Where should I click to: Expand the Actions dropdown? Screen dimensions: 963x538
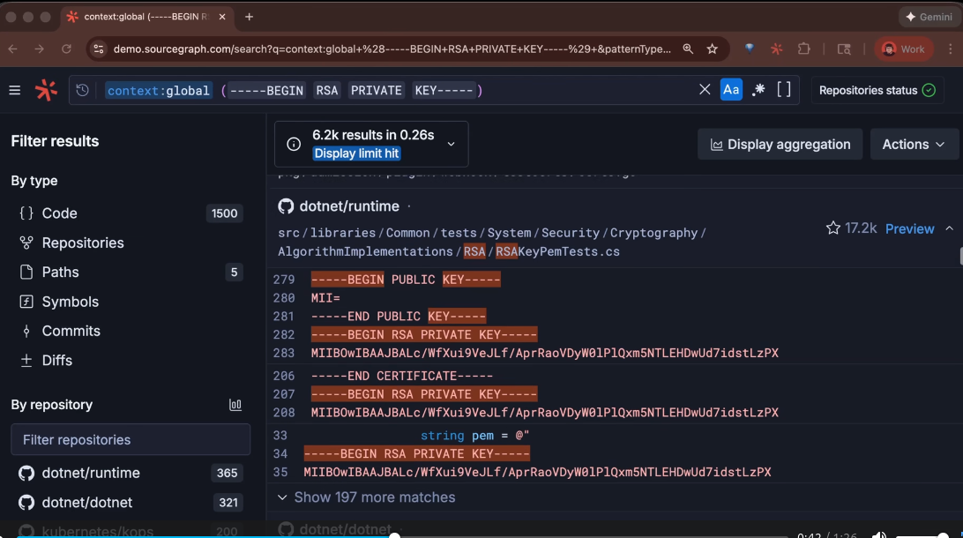pos(914,144)
